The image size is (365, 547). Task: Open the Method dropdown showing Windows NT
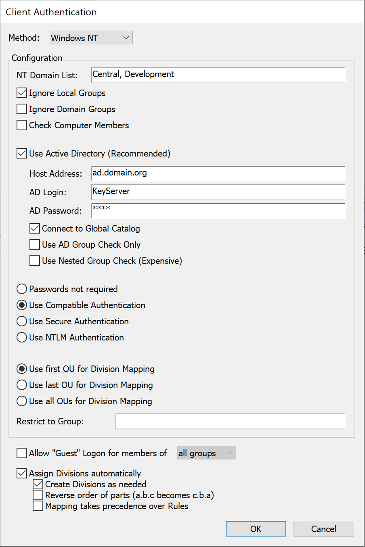91,38
